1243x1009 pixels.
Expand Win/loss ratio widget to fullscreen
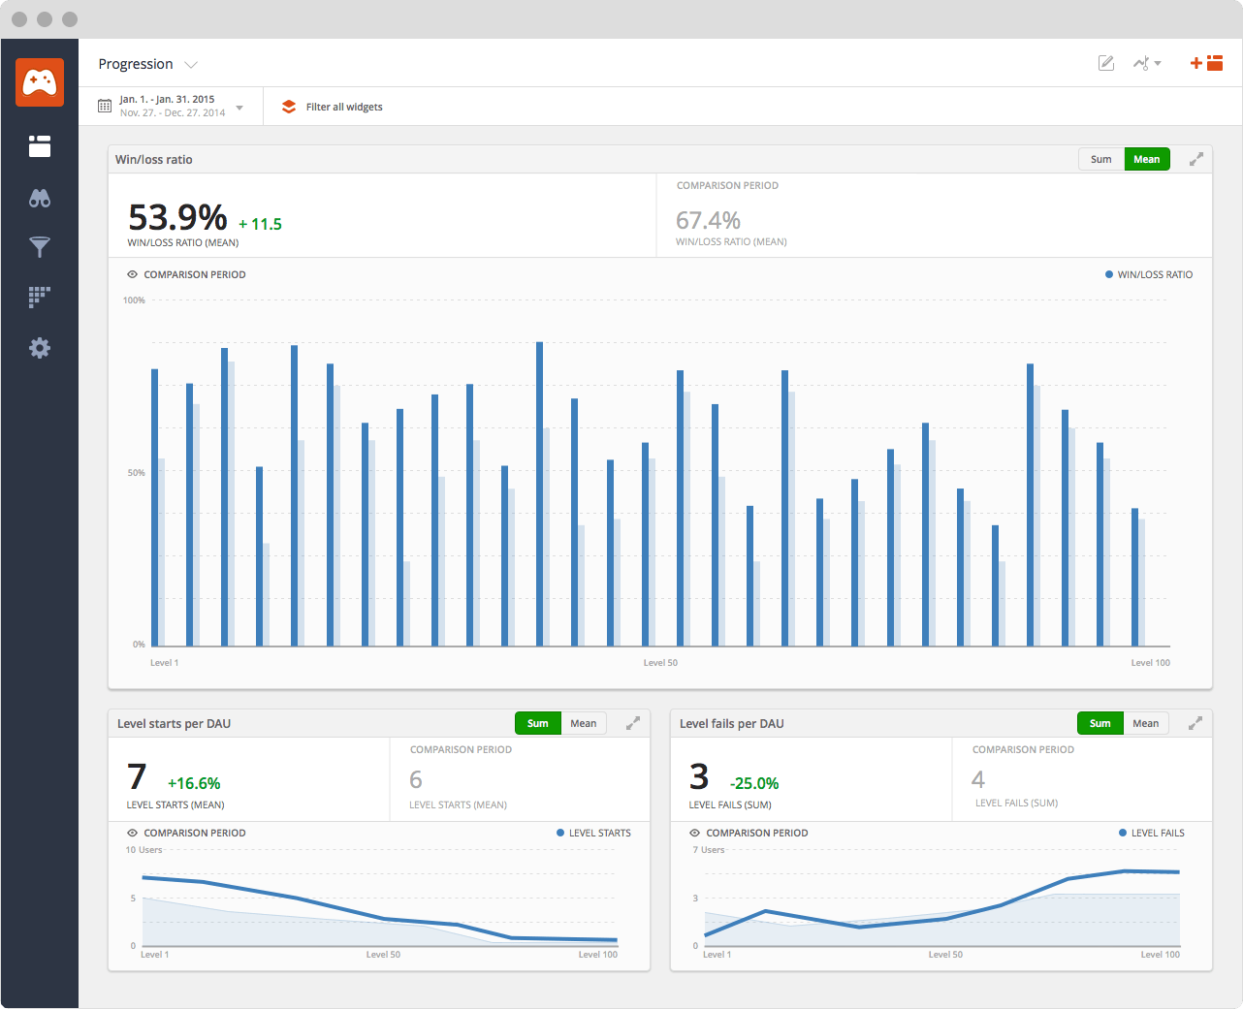point(1195,159)
